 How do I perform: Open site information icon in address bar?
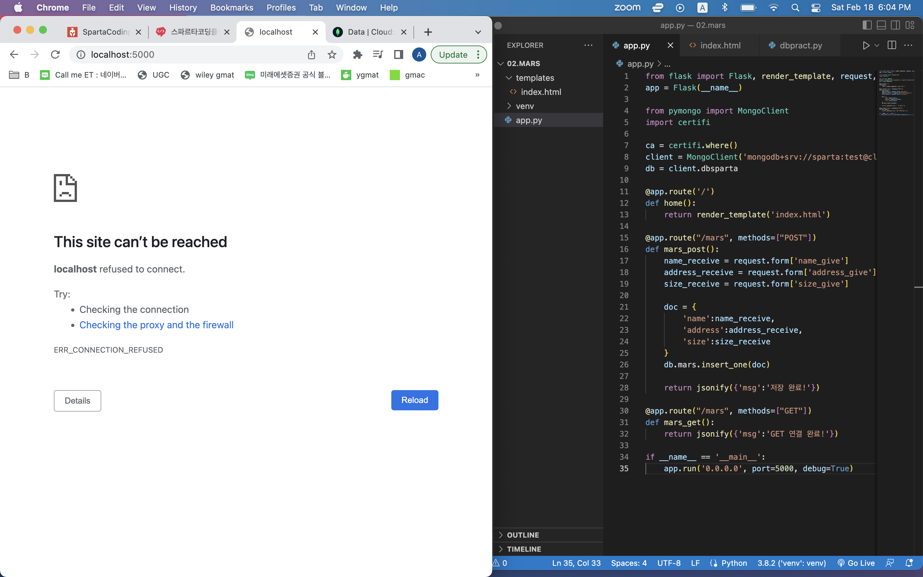pos(81,54)
